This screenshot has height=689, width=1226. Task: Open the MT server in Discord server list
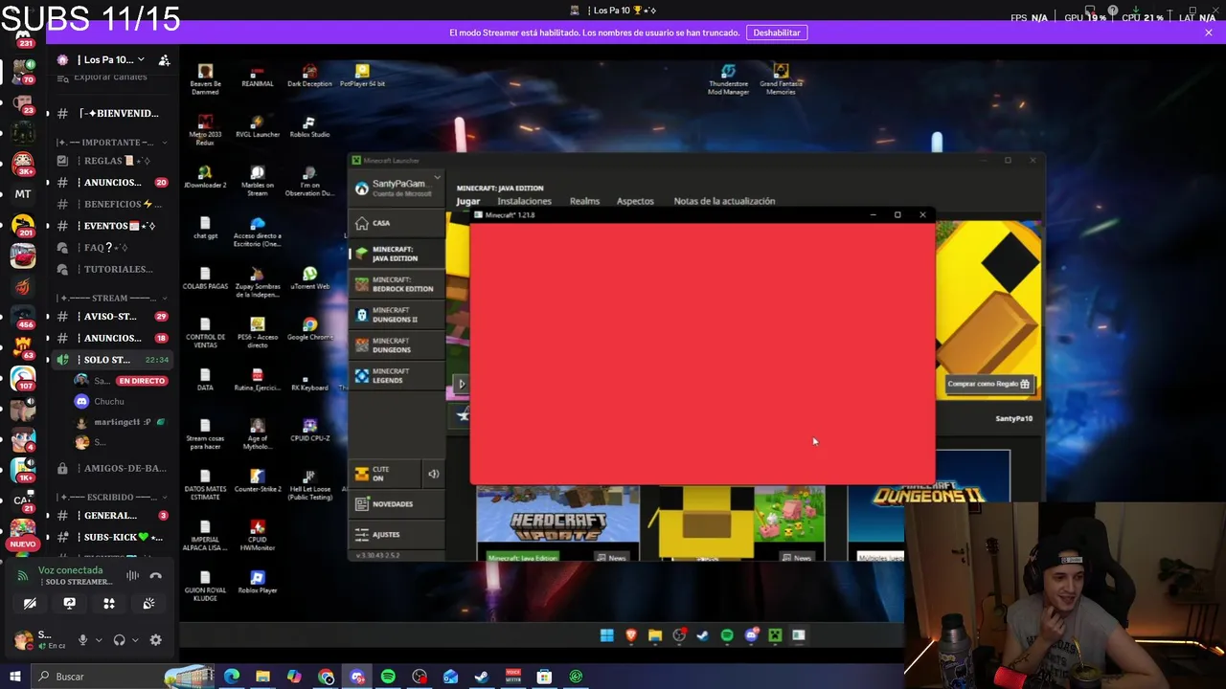[23, 193]
